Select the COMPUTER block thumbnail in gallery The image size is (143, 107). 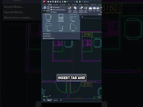coord(61,18)
